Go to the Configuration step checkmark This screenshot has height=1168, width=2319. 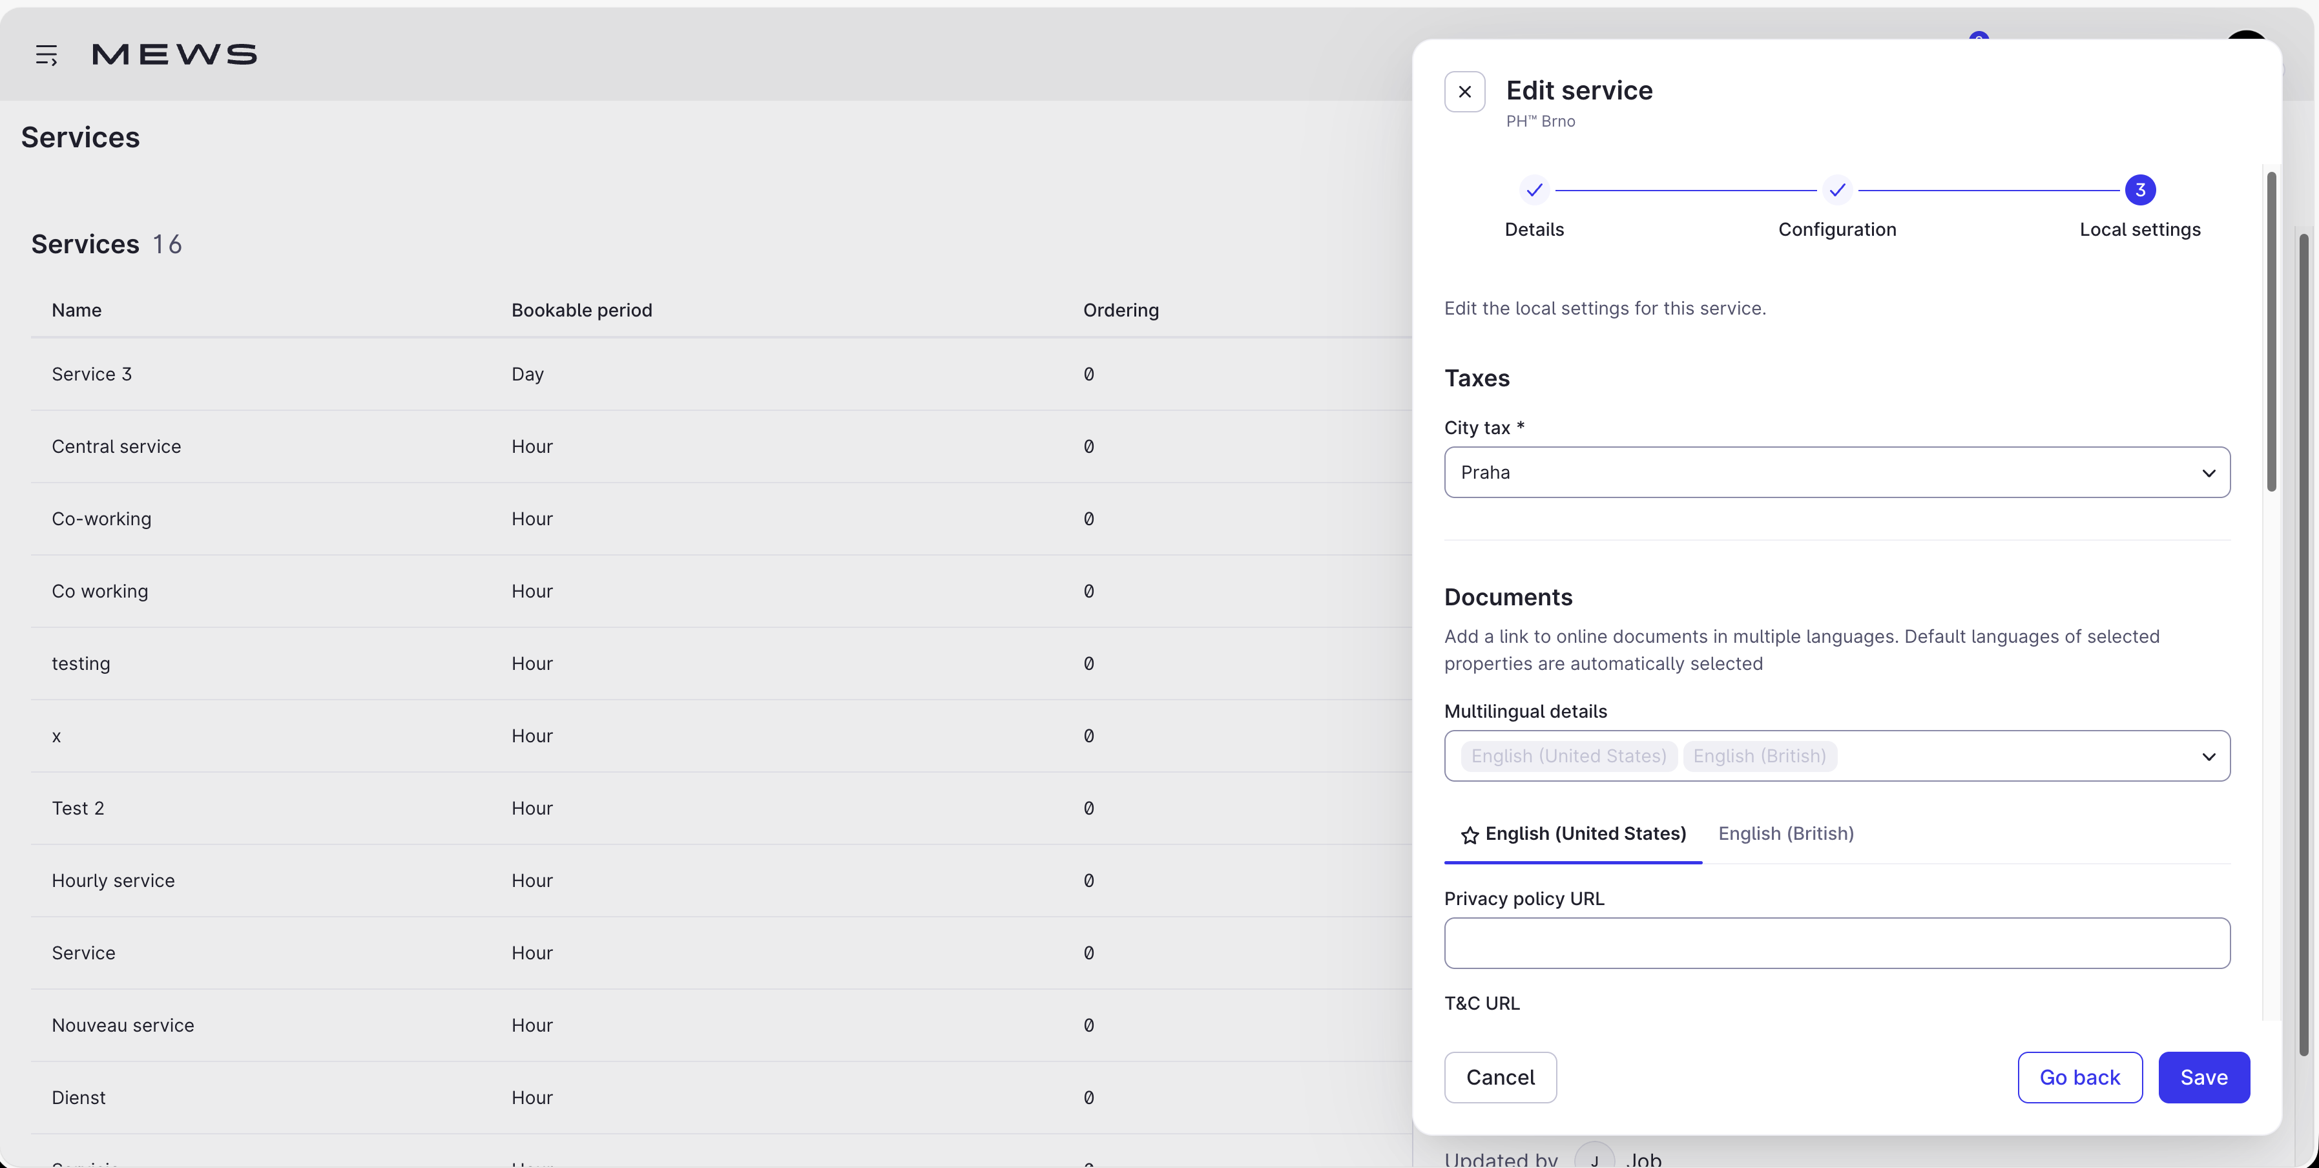(1837, 190)
